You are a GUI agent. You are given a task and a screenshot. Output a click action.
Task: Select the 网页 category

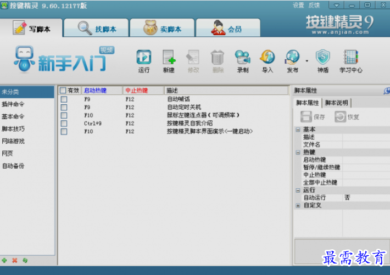[x=27, y=153]
